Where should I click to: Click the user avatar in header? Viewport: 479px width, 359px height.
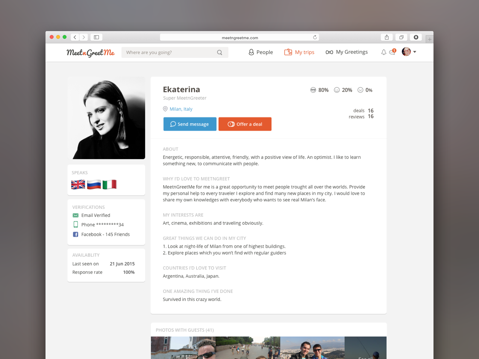(x=406, y=52)
